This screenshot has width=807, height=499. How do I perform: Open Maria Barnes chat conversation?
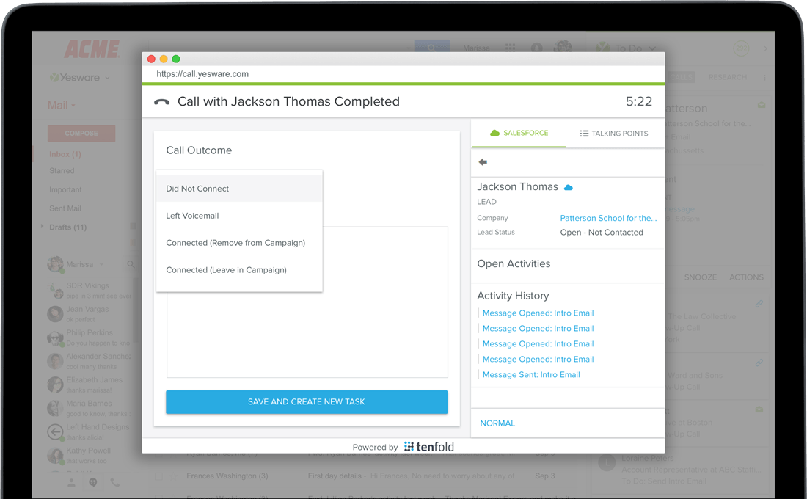coord(89,408)
